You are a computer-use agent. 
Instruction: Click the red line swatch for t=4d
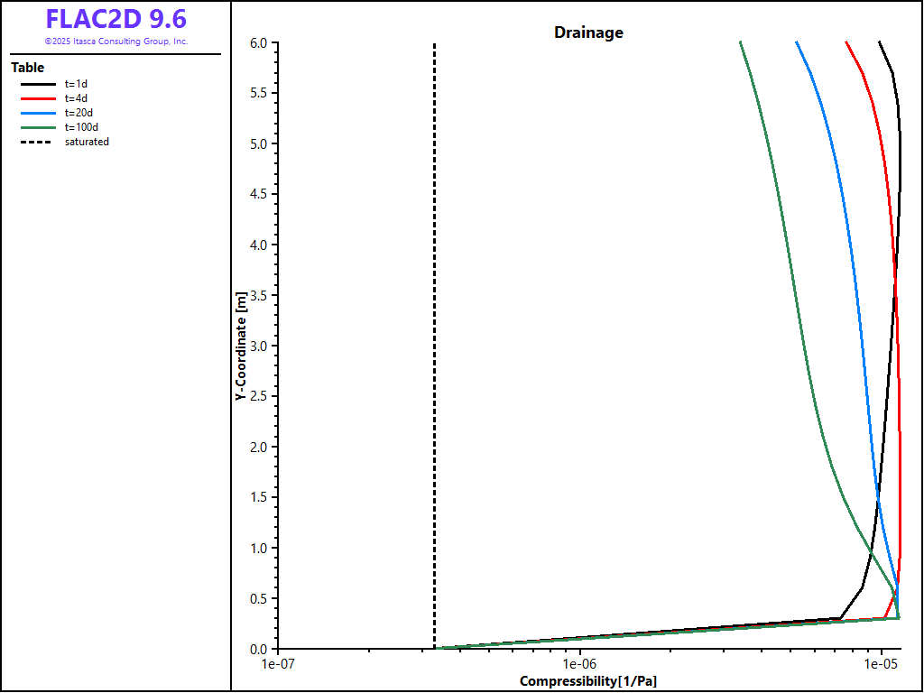tap(37, 98)
